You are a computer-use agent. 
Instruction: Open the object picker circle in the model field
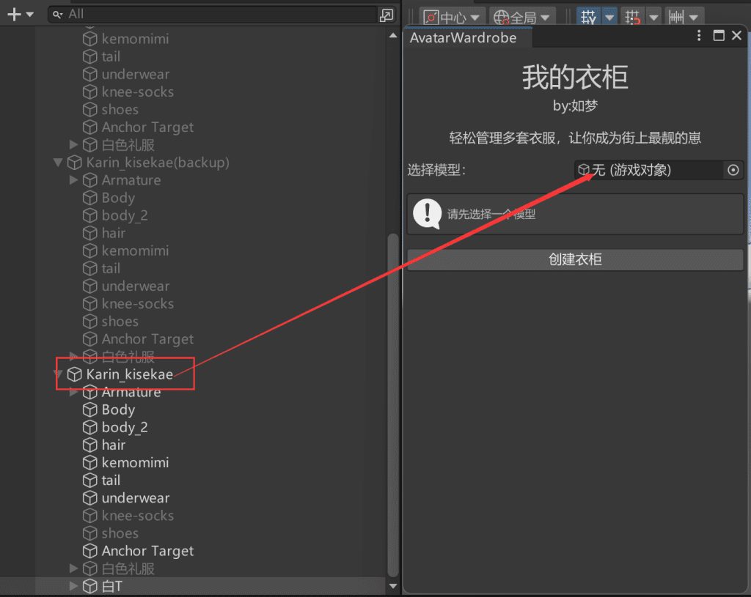point(733,170)
